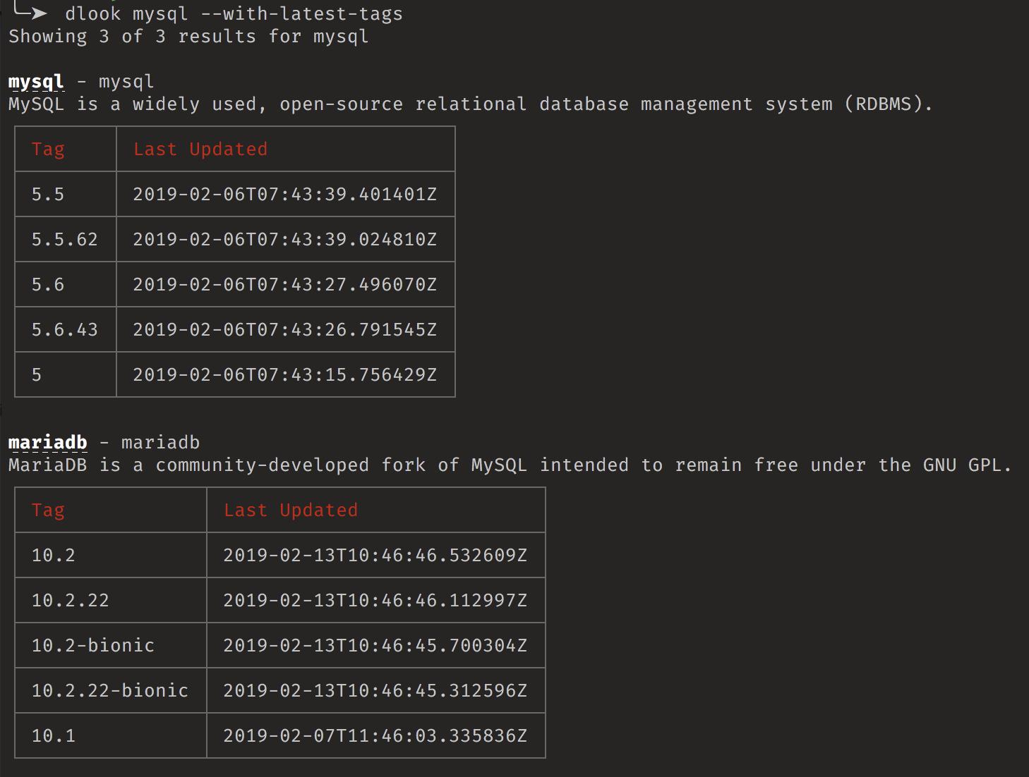
Task: Click the MySQL description line
Action: point(471,104)
